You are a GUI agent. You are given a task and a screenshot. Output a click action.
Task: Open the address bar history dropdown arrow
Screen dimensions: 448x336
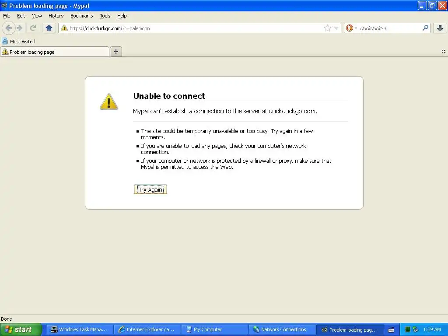(x=336, y=28)
